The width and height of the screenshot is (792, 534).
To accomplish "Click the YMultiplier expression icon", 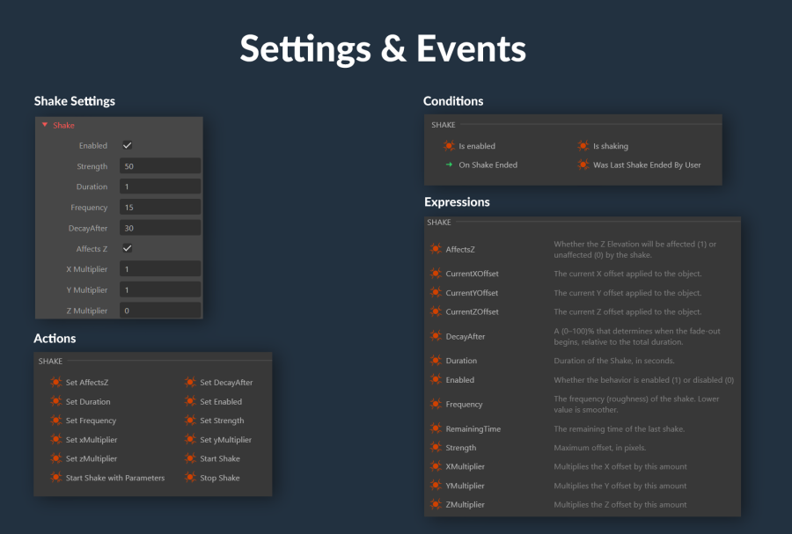I will (x=436, y=486).
